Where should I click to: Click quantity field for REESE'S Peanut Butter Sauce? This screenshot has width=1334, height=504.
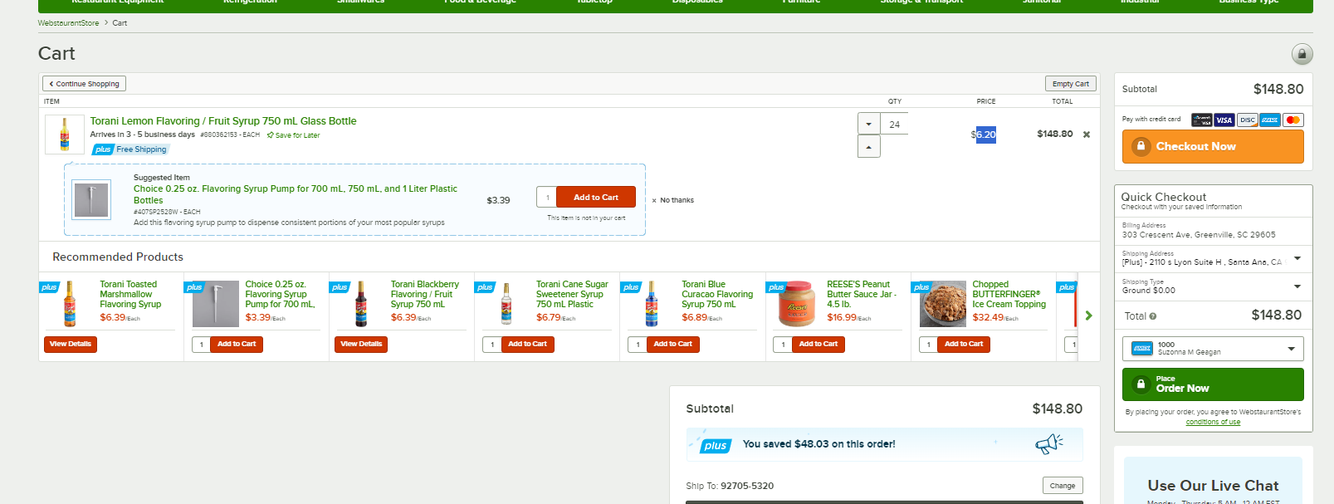(784, 345)
